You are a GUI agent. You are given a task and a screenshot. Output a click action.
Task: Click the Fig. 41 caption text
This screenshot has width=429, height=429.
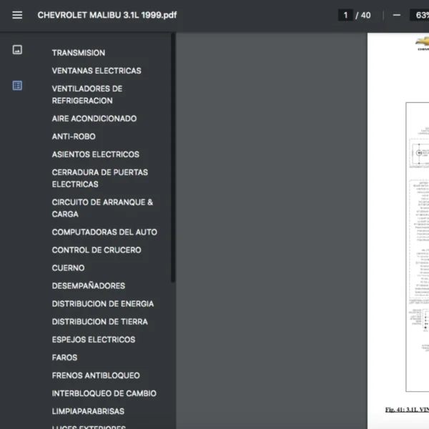407,410
